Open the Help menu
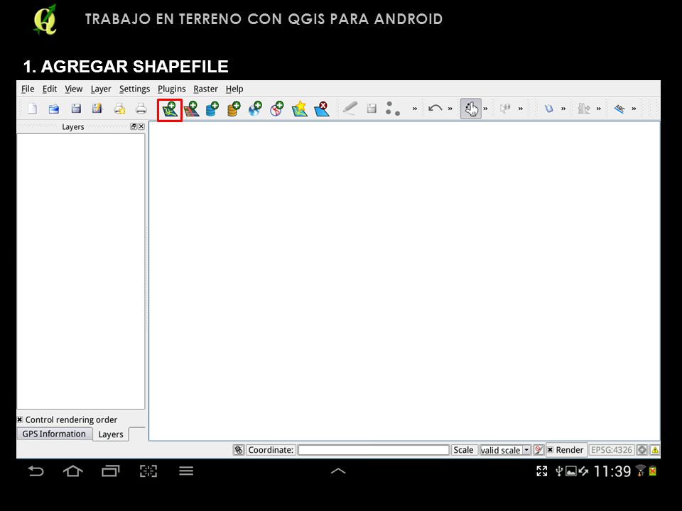Viewport: 682px width, 511px height. (234, 89)
